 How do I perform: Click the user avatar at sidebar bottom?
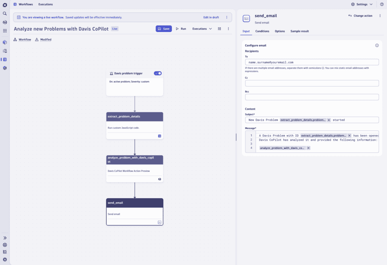[x=5, y=260]
